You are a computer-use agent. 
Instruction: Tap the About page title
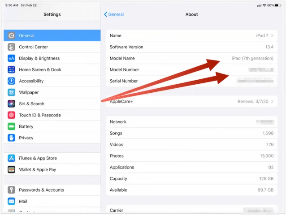pyautogui.click(x=191, y=14)
